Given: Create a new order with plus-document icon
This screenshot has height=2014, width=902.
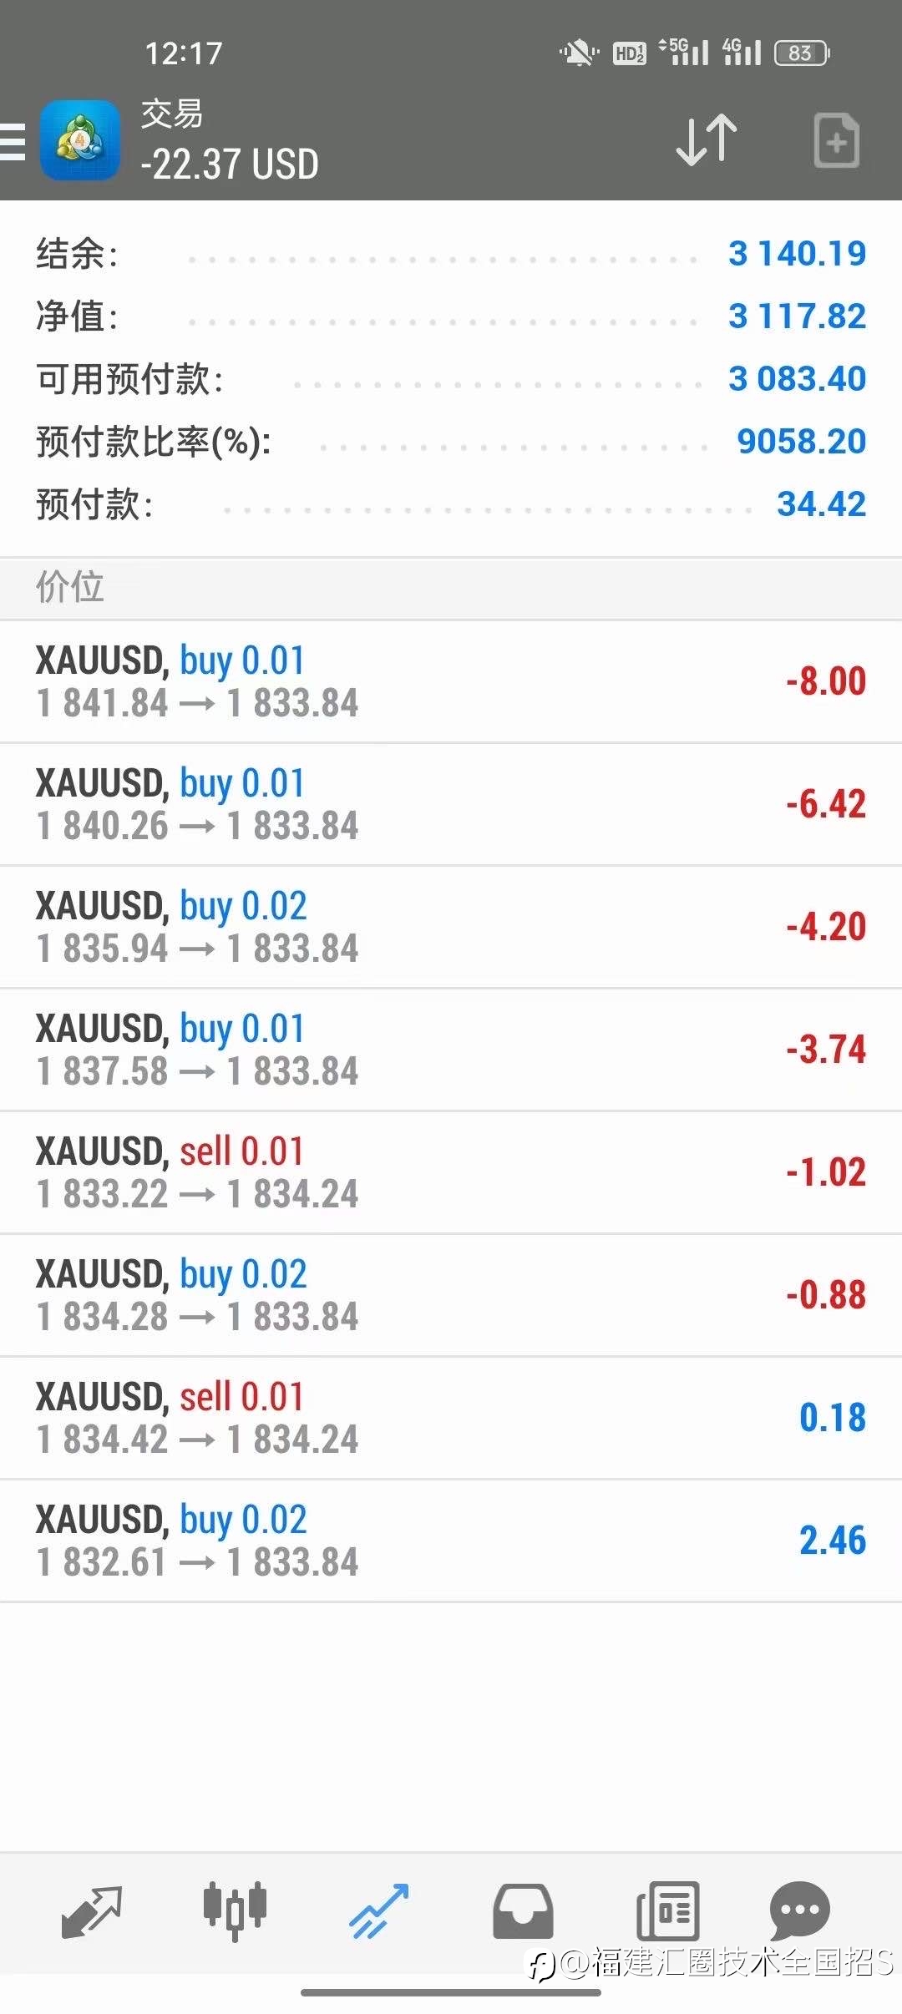Looking at the screenshot, I should coord(836,140).
